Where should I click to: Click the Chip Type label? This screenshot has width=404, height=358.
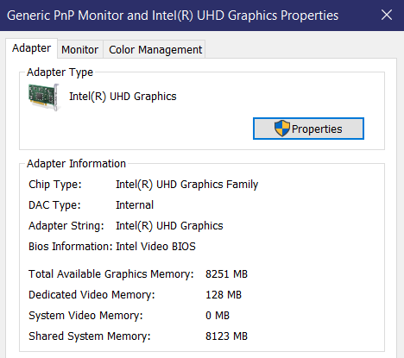(x=55, y=185)
